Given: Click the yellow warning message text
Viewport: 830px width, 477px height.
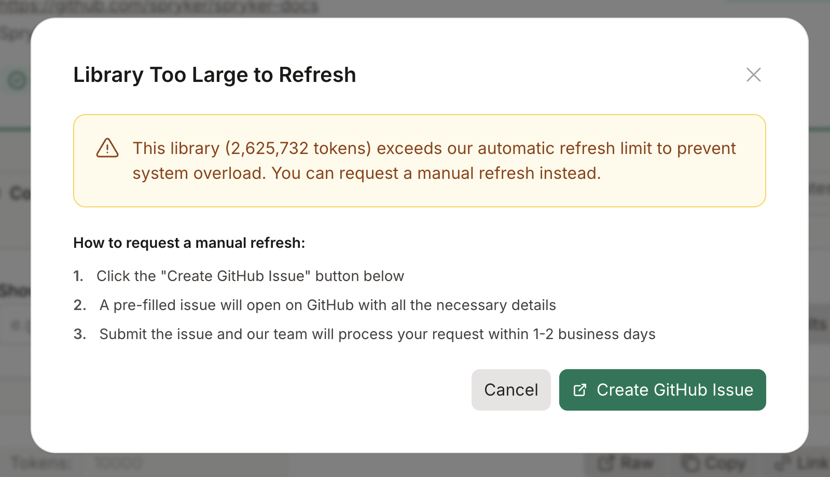Looking at the screenshot, I should point(434,161).
